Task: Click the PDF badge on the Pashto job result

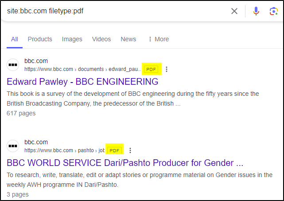Action: 114,150
